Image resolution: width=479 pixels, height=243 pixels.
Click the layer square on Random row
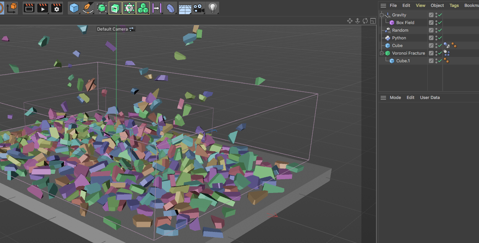click(431, 30)
